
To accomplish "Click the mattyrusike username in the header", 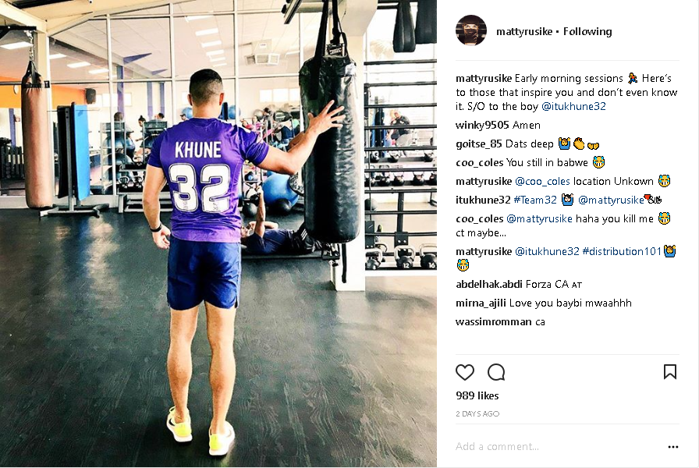I will coord(524,31).
